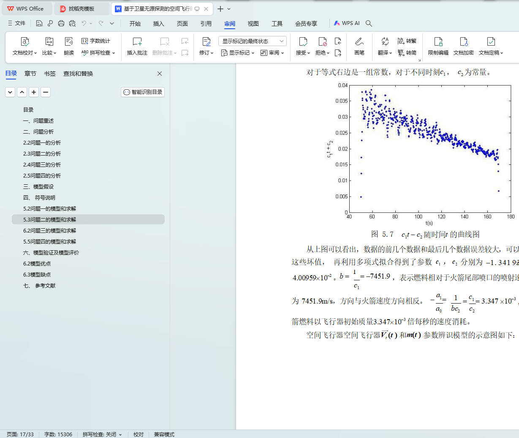The image size is (519, 438).
Task: Click the expand-all chevron in outline panel
Action: (x=10, y=92)
